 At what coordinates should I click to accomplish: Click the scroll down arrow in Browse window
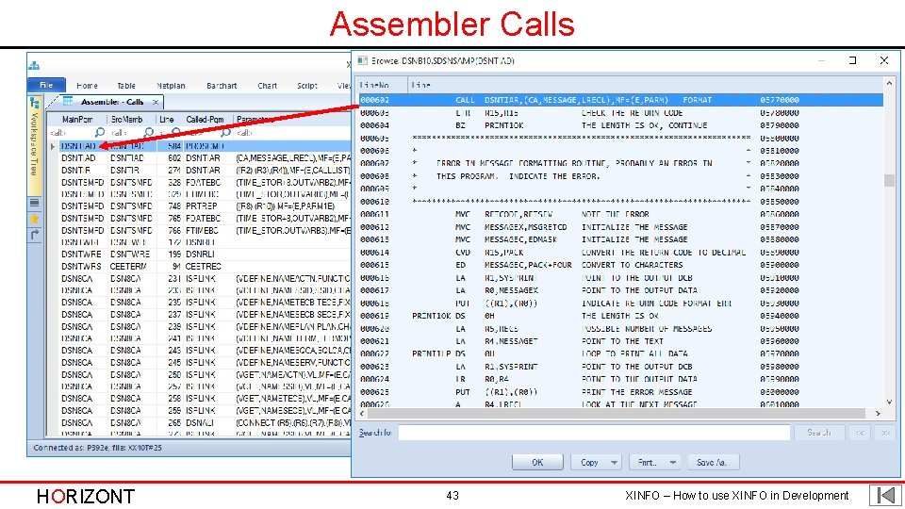(x=889, y=402)
